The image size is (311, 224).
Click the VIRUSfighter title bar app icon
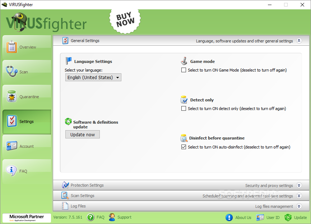(4, 4)
